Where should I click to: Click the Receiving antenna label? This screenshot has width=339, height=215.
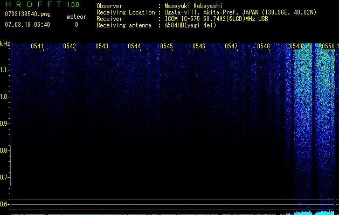click(x=124, y=25)
